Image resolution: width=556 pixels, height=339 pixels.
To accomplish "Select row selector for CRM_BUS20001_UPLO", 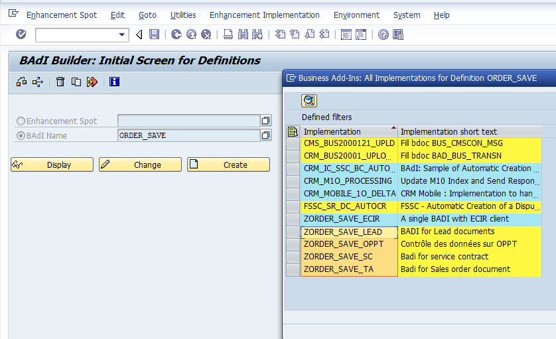I will point(293,156).
